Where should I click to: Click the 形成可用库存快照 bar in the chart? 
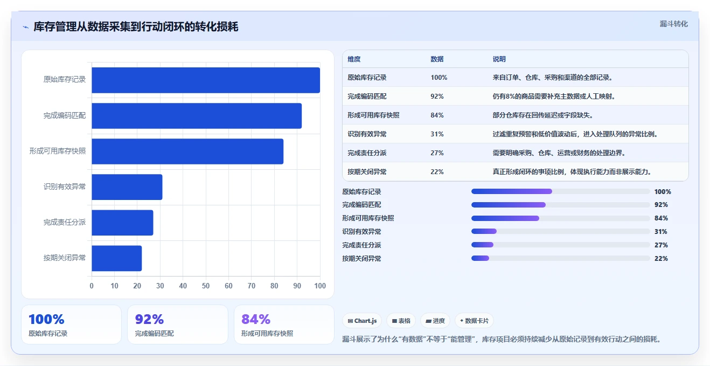[187, 151]
